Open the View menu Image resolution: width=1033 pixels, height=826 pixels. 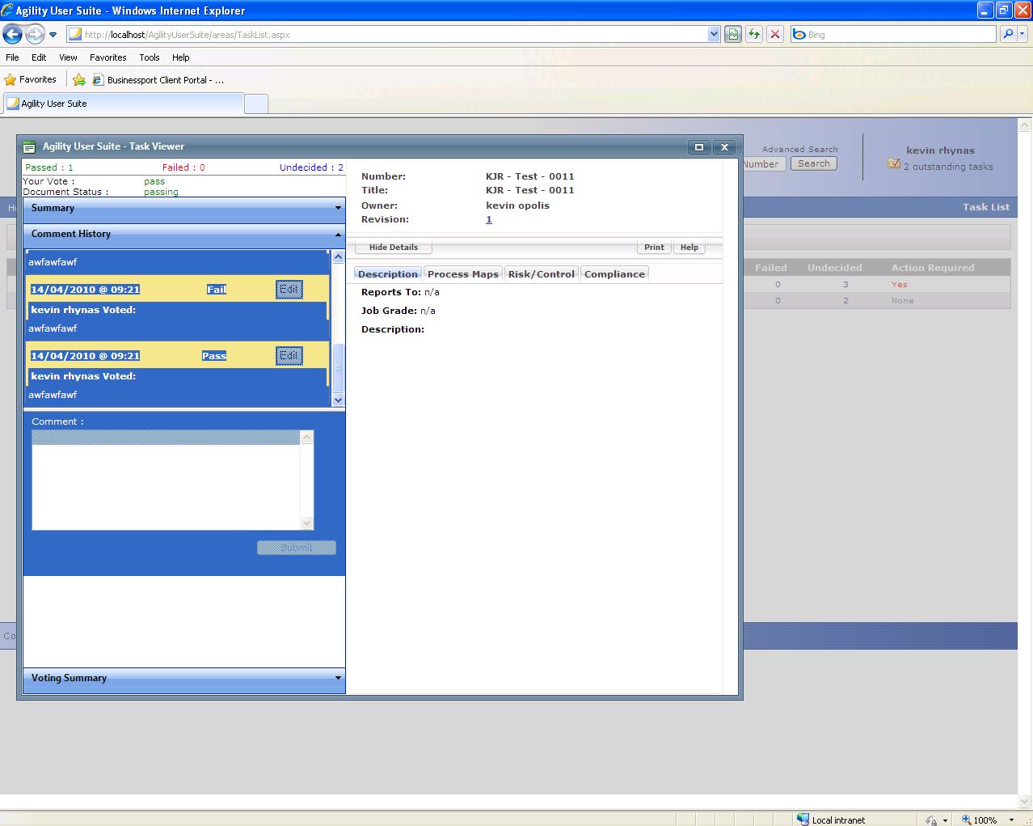68,57
